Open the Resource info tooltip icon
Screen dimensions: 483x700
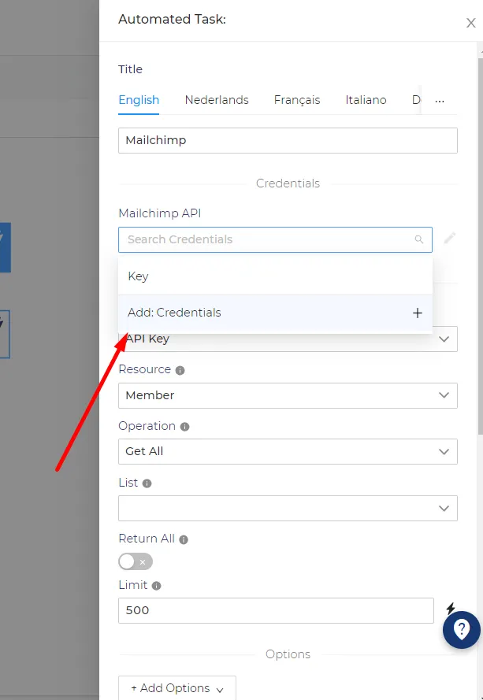tap(180, 370)
